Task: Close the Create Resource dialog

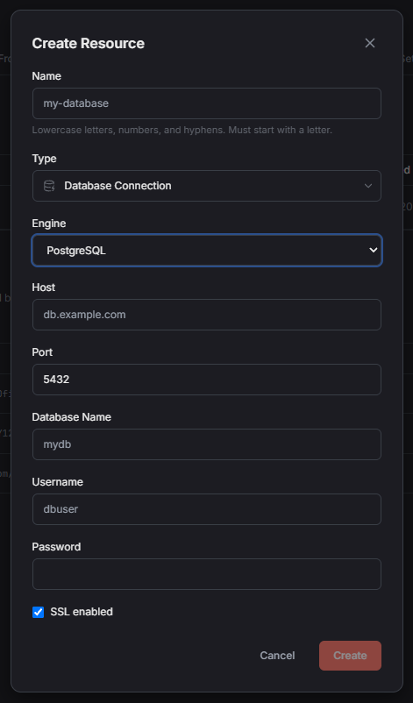Action: pyautogui.click(x=369, y=43)
